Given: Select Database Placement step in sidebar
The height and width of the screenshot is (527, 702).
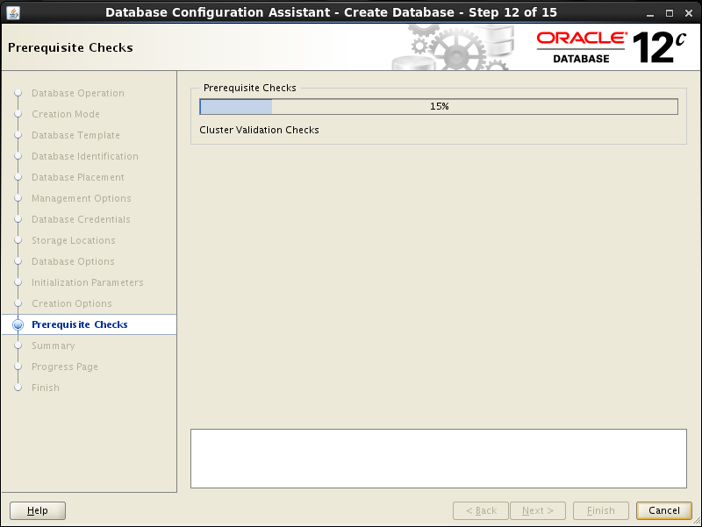Looking at the screenshot, I should 78,177.
